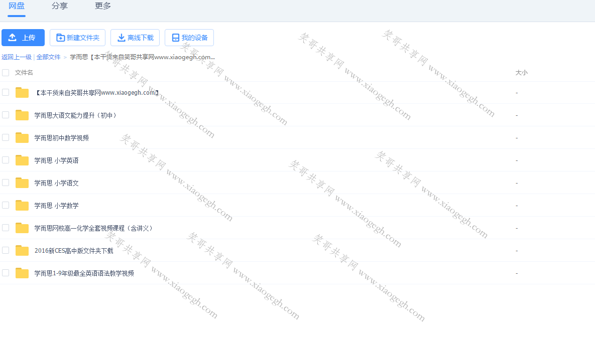Check the box for 学而思1-9年级最全英语语法教学视频
This screenshot has width=595, height=349.
tap(6, 273)
